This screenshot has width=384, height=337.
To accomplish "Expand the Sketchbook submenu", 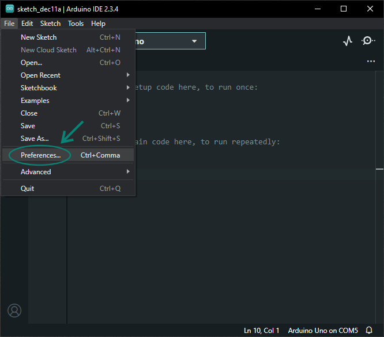I will coord(68,88).
